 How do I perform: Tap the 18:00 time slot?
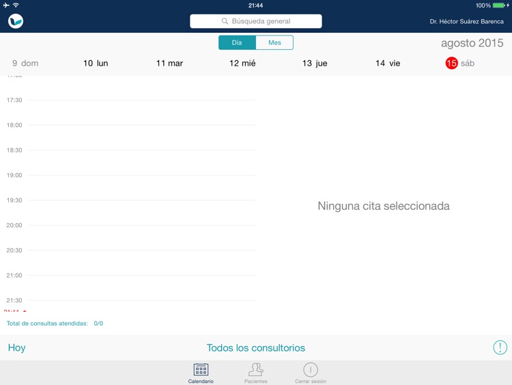[131, 125]
